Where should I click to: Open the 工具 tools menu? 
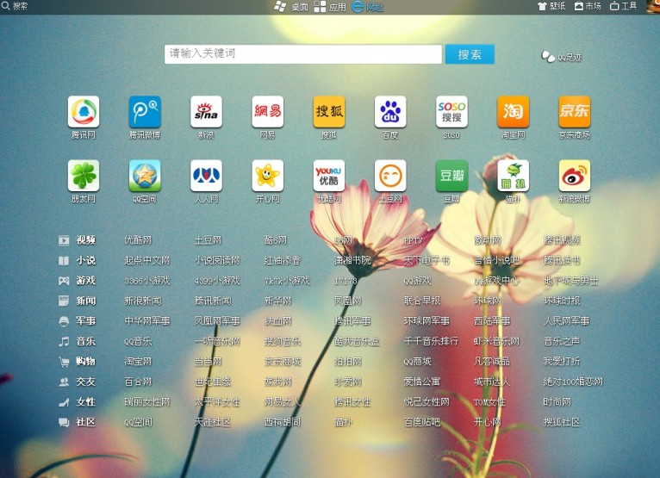point(623,6)
